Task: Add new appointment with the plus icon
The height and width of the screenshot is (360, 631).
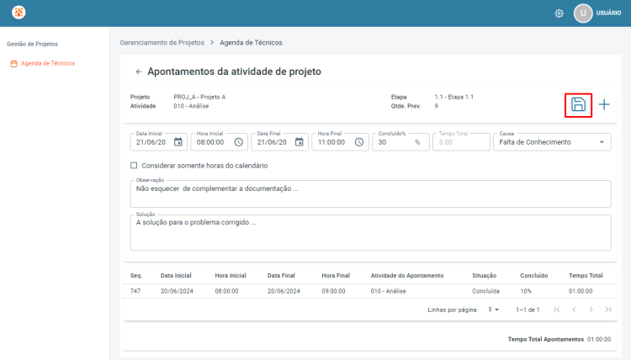Action: (x=604, y=104)
